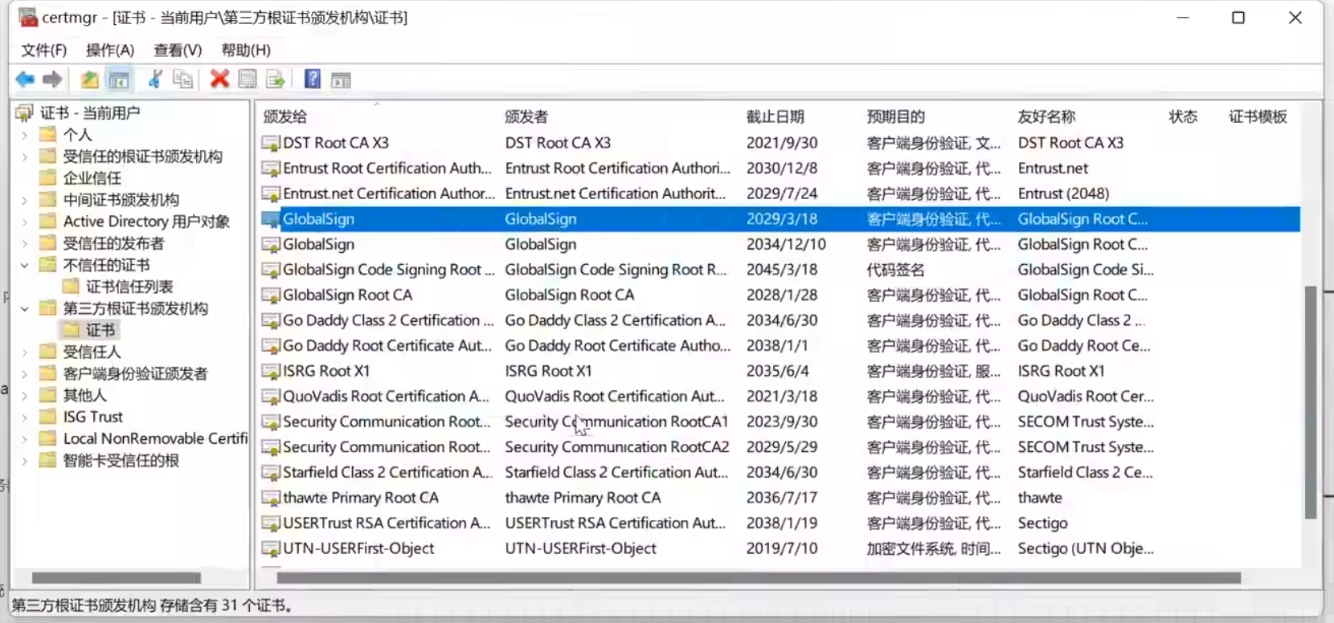Sort by the 截止日期 column header
1334x623 pixels.
775,116
